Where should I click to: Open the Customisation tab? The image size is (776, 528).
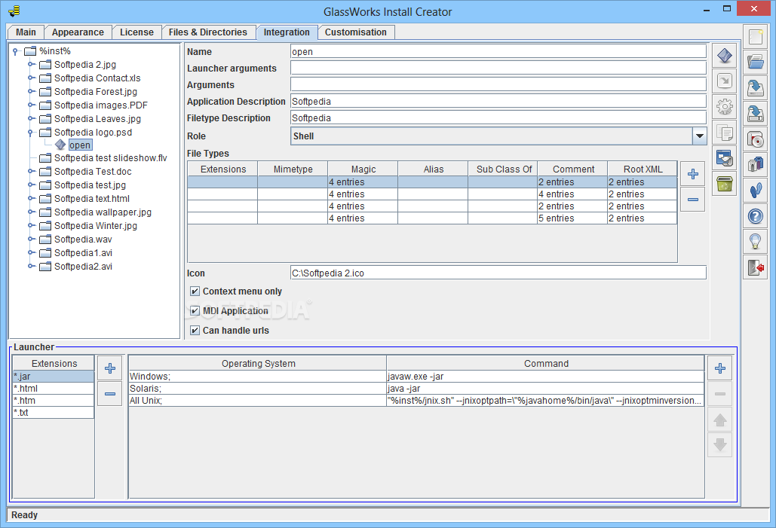pos(355,32)
